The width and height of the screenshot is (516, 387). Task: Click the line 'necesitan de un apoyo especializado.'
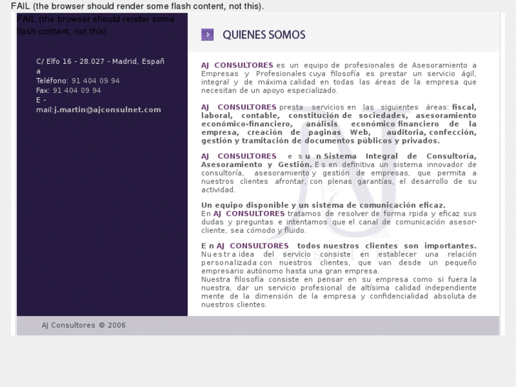269,90
